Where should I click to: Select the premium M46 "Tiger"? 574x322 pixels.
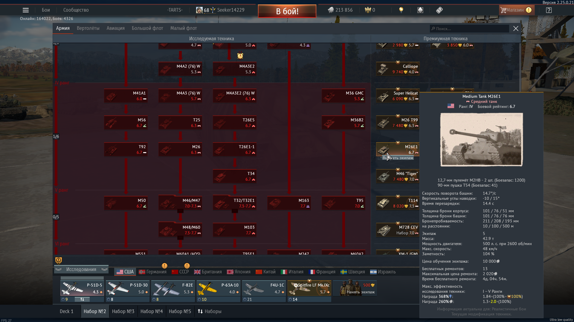(398, 176)
